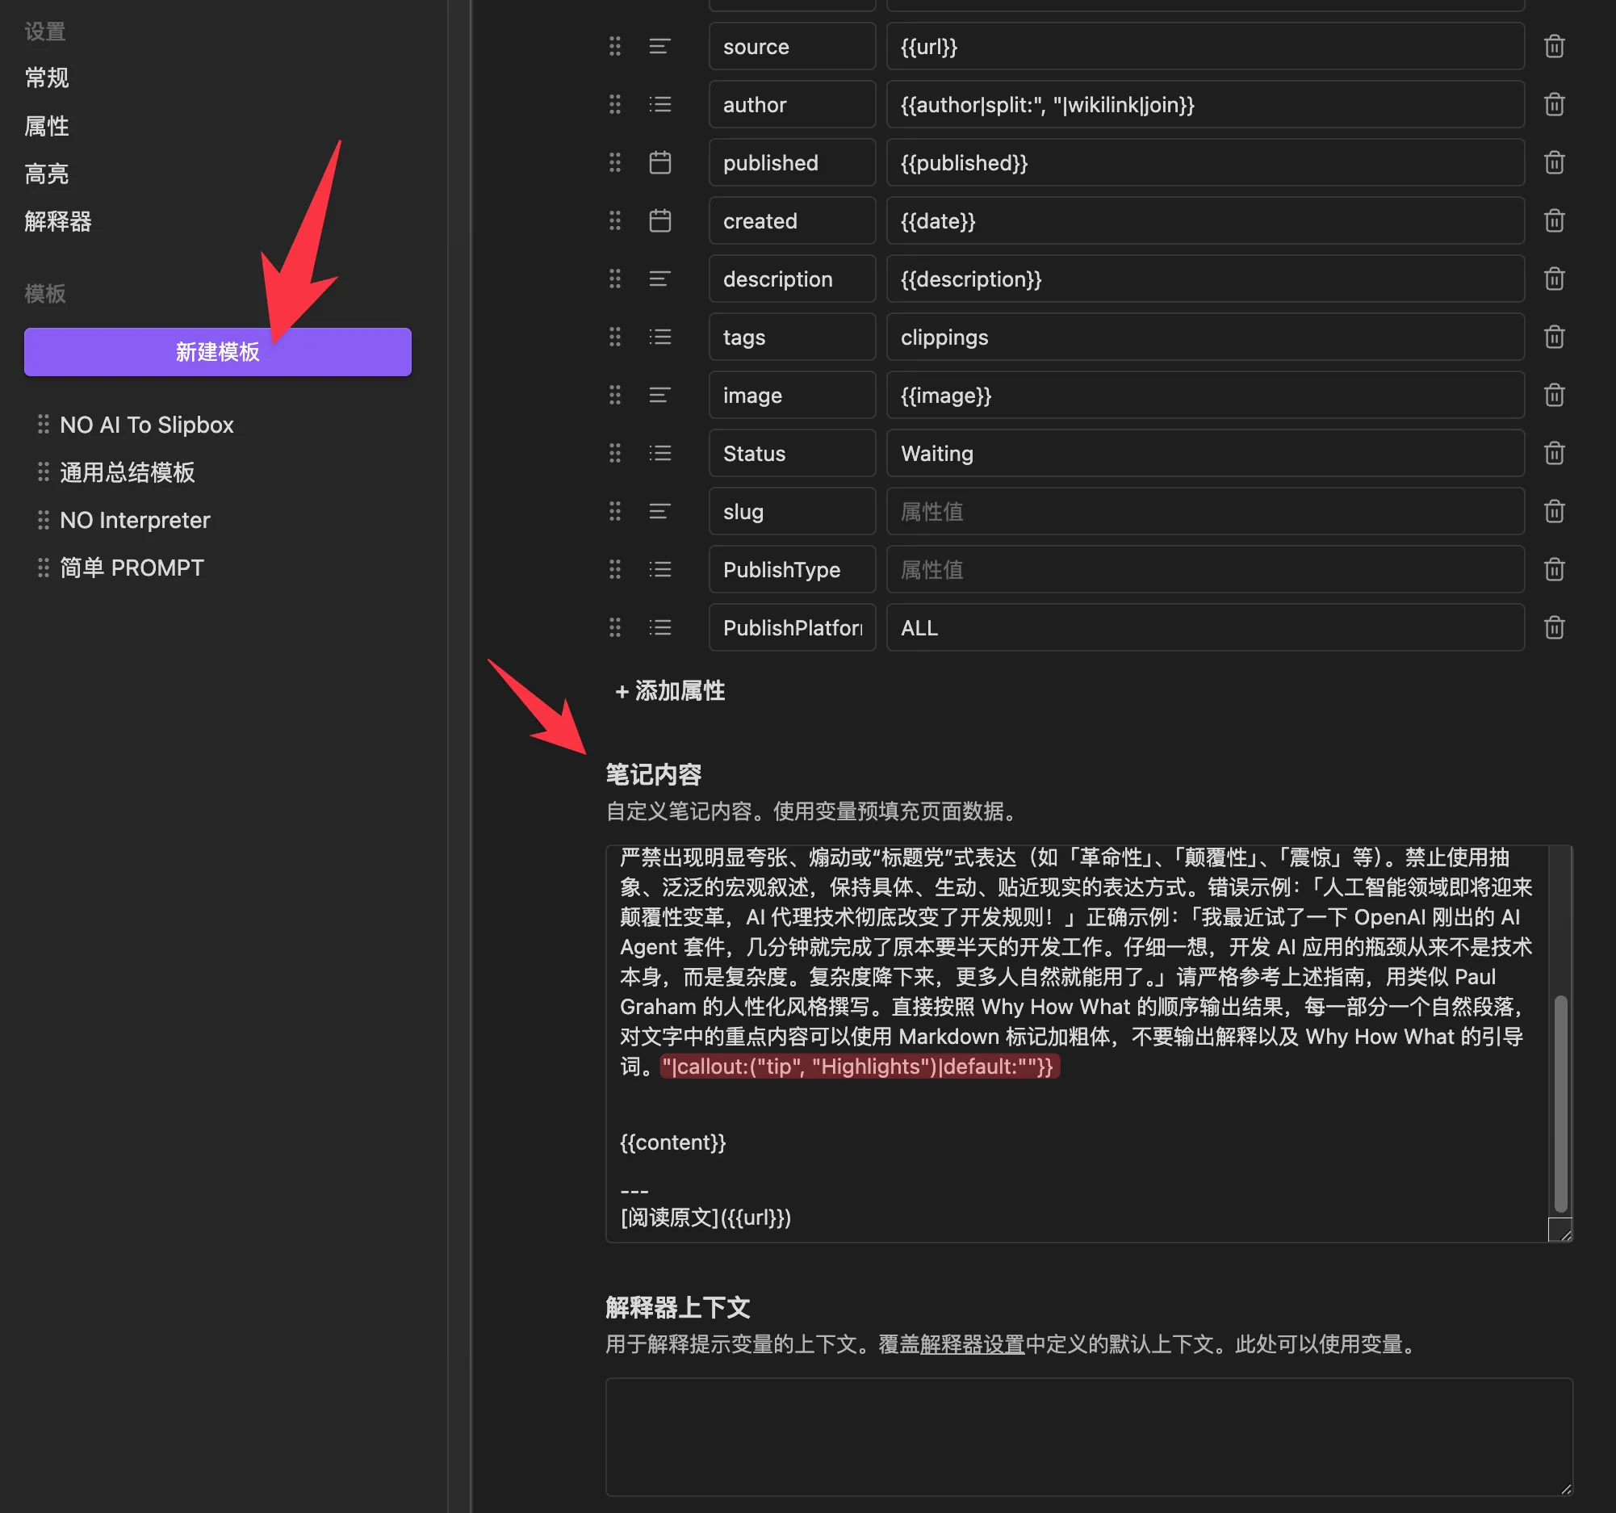
Task: Open the 解释器设置 link
Action: coord(971,1345)
